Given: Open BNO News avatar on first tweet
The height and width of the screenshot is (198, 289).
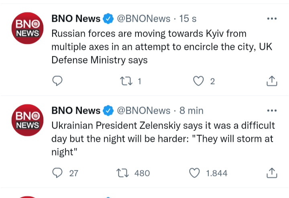Looking at the screenshot, I should click(27, 29).
